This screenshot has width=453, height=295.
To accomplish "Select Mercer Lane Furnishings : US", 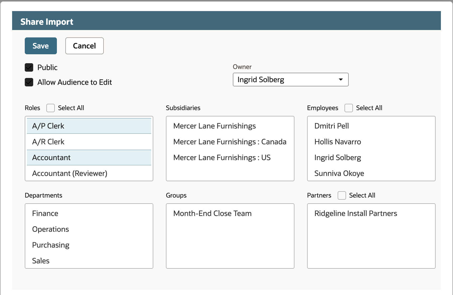I will (230, 158).
